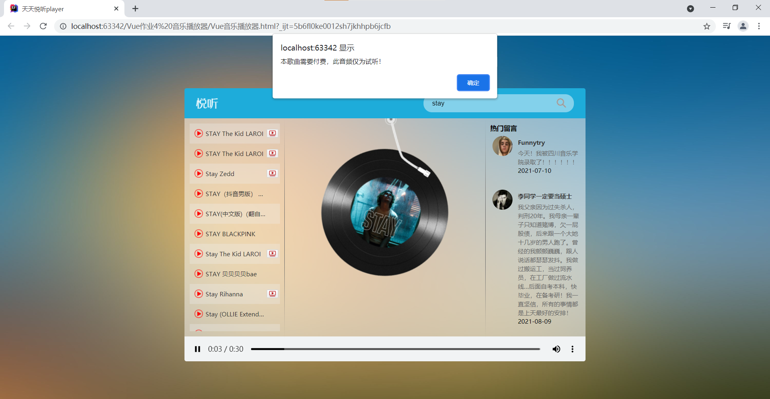Viewport: 770px width, 399px height.
Task: Seek along the audio progress bar
Action: pyautogui.click(x=395, y=349)
